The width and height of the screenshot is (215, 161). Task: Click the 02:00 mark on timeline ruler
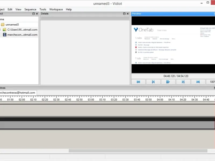point(22,100)
